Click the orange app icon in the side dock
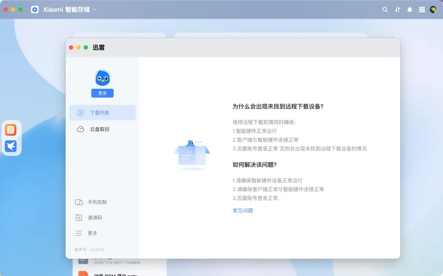Viewport: 443px width, 276px height. 11,130
